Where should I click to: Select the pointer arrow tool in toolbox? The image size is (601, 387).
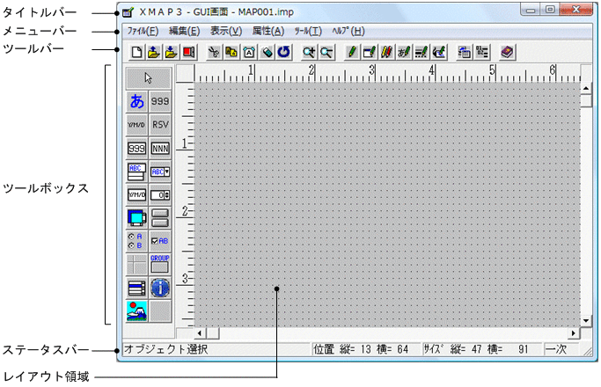[148, 77]
